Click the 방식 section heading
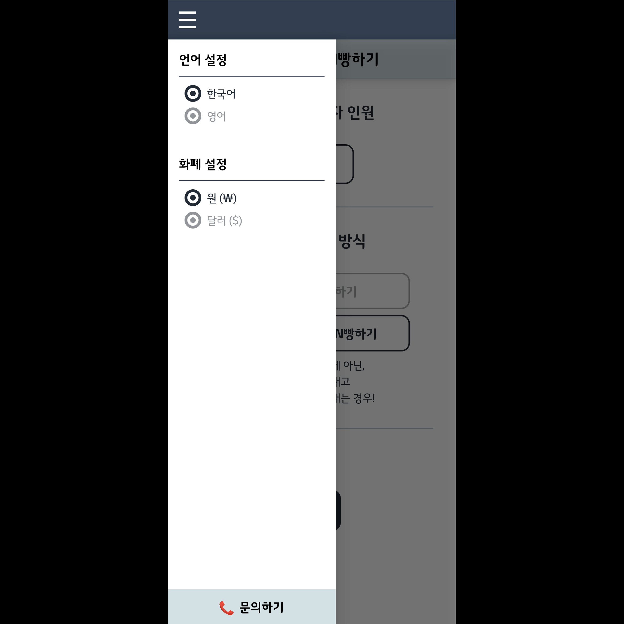Viewport: 624px width, 624px height. coord(352,241)
